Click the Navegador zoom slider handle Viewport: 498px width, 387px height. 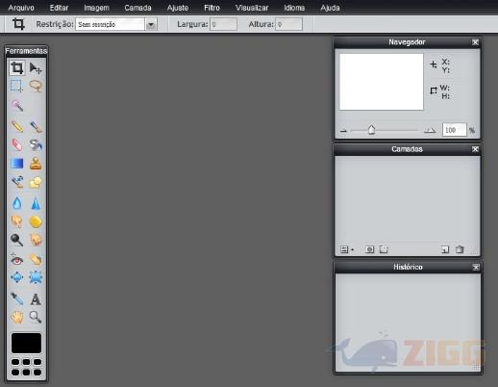click(371, 130)
